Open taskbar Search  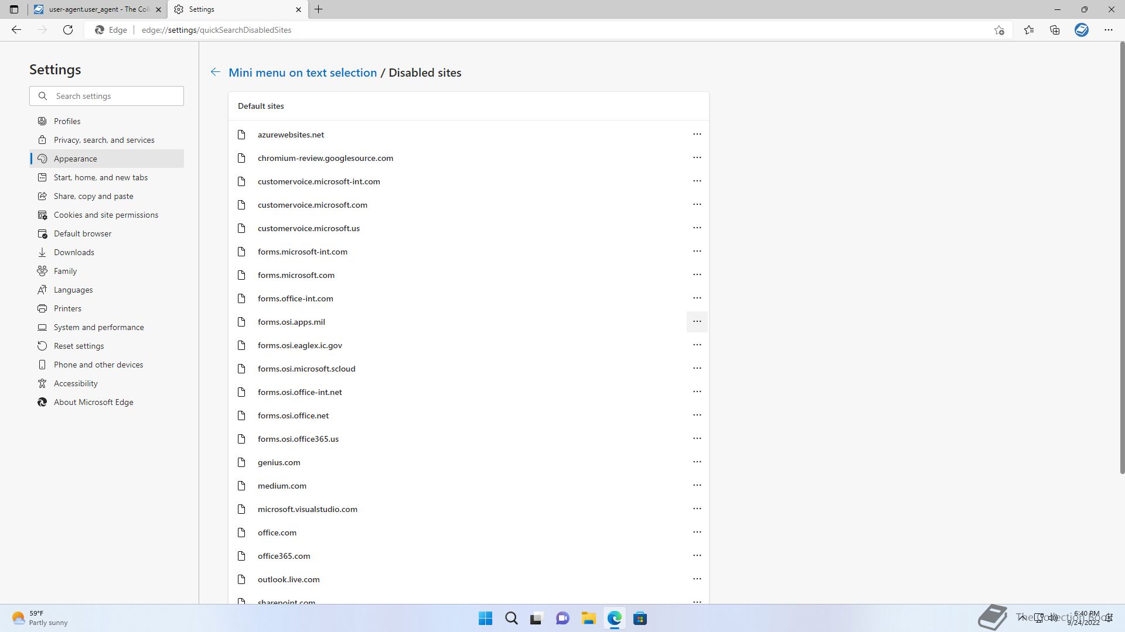coord(511,619)
